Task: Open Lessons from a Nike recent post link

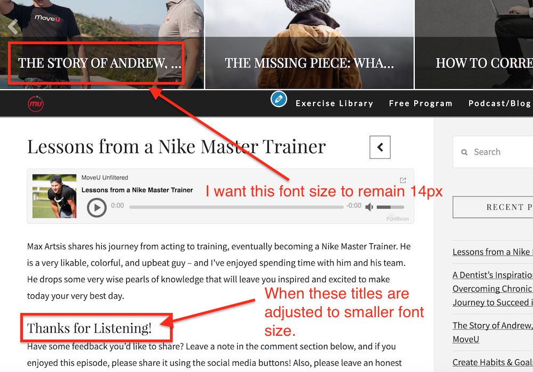Action: [x=492, y=252]
